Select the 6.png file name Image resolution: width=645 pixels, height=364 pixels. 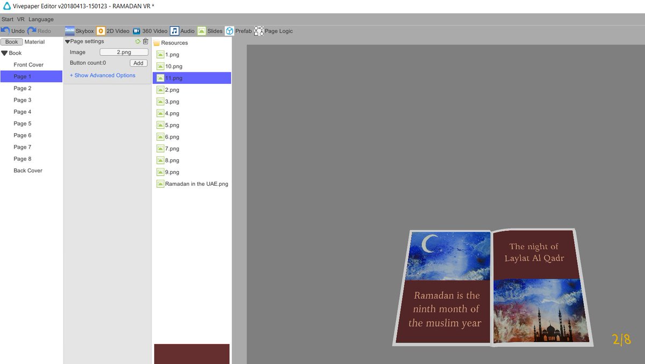pos(172,137)
